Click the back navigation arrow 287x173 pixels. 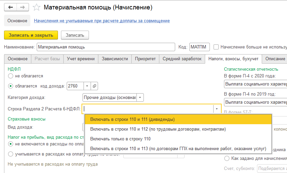pyautogui.click(x=10, y=7)
